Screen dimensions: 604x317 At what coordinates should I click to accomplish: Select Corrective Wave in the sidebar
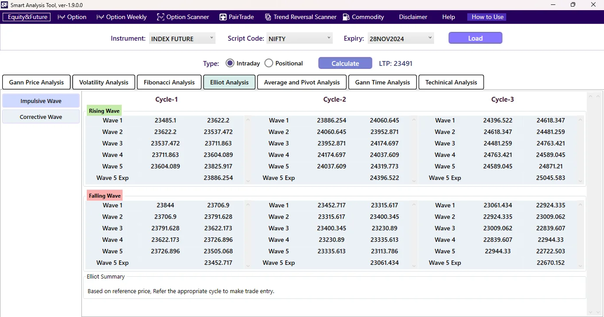[40, 116]
